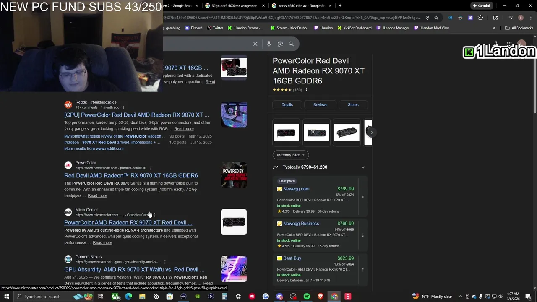The width and height of the screenshot is (537, 302).
Task: Switch to the Details tab
Action: coord(287,105)
